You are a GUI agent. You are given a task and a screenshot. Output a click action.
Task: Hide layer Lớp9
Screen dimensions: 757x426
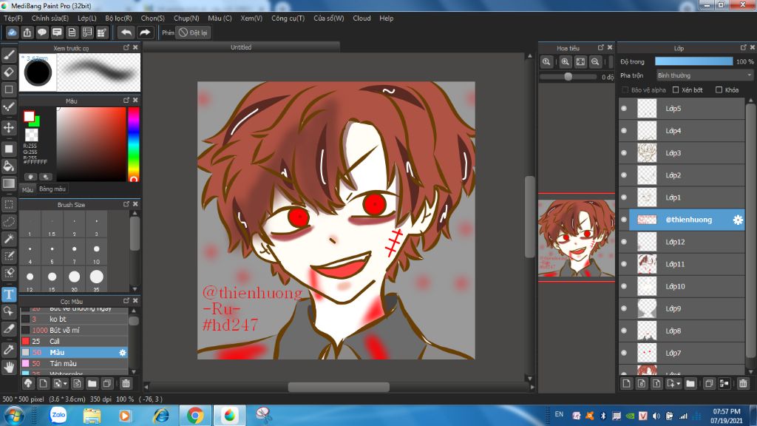click(x=624, y=308)
